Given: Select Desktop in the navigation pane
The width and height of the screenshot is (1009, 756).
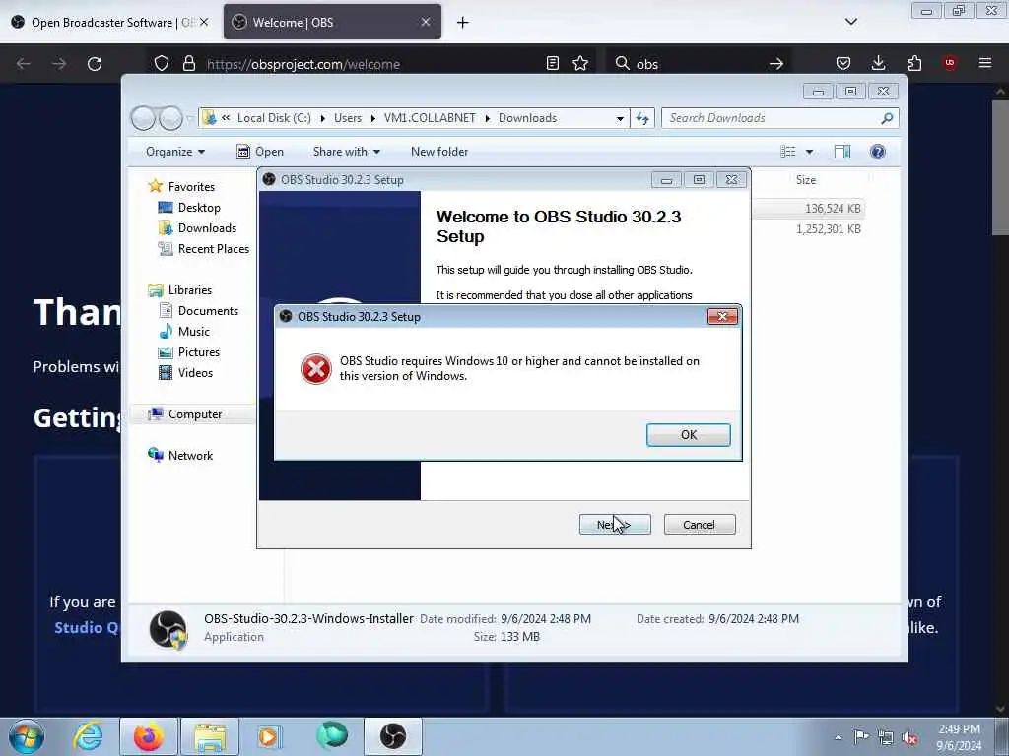Looking at the screenshot, I should pos(199,208).
